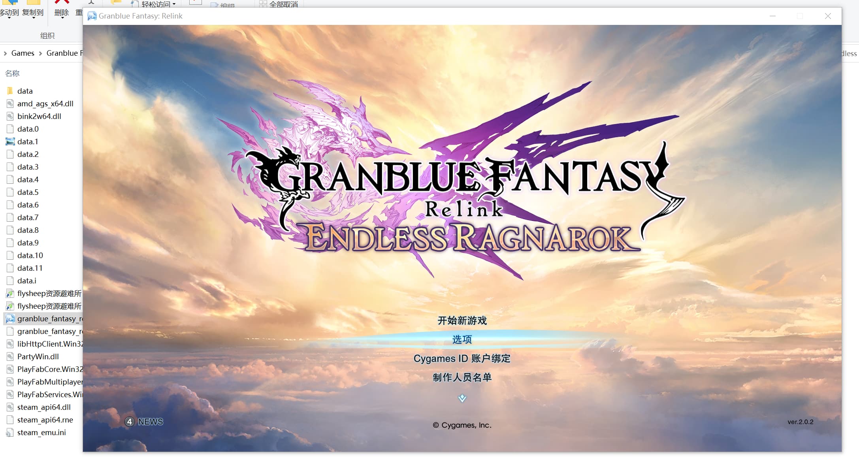
Task: Click the bink2w64.dll file icon
Action: (10, 116)
